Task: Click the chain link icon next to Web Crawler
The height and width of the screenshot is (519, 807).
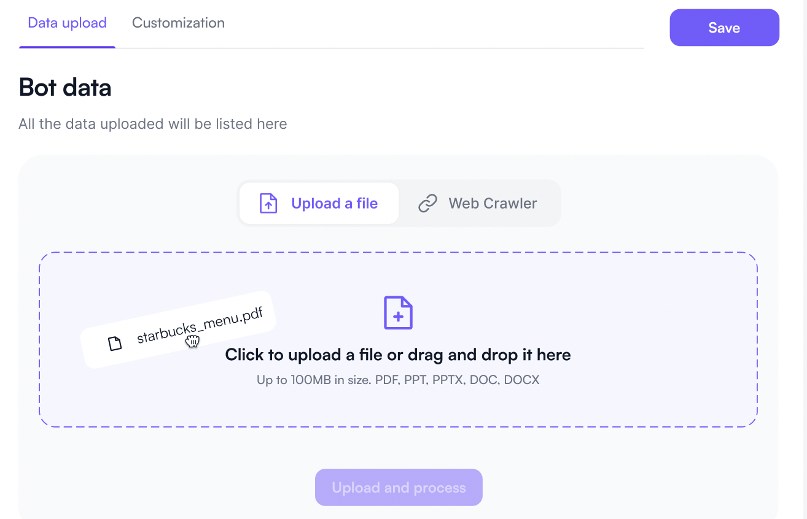Action: point(427,202)
